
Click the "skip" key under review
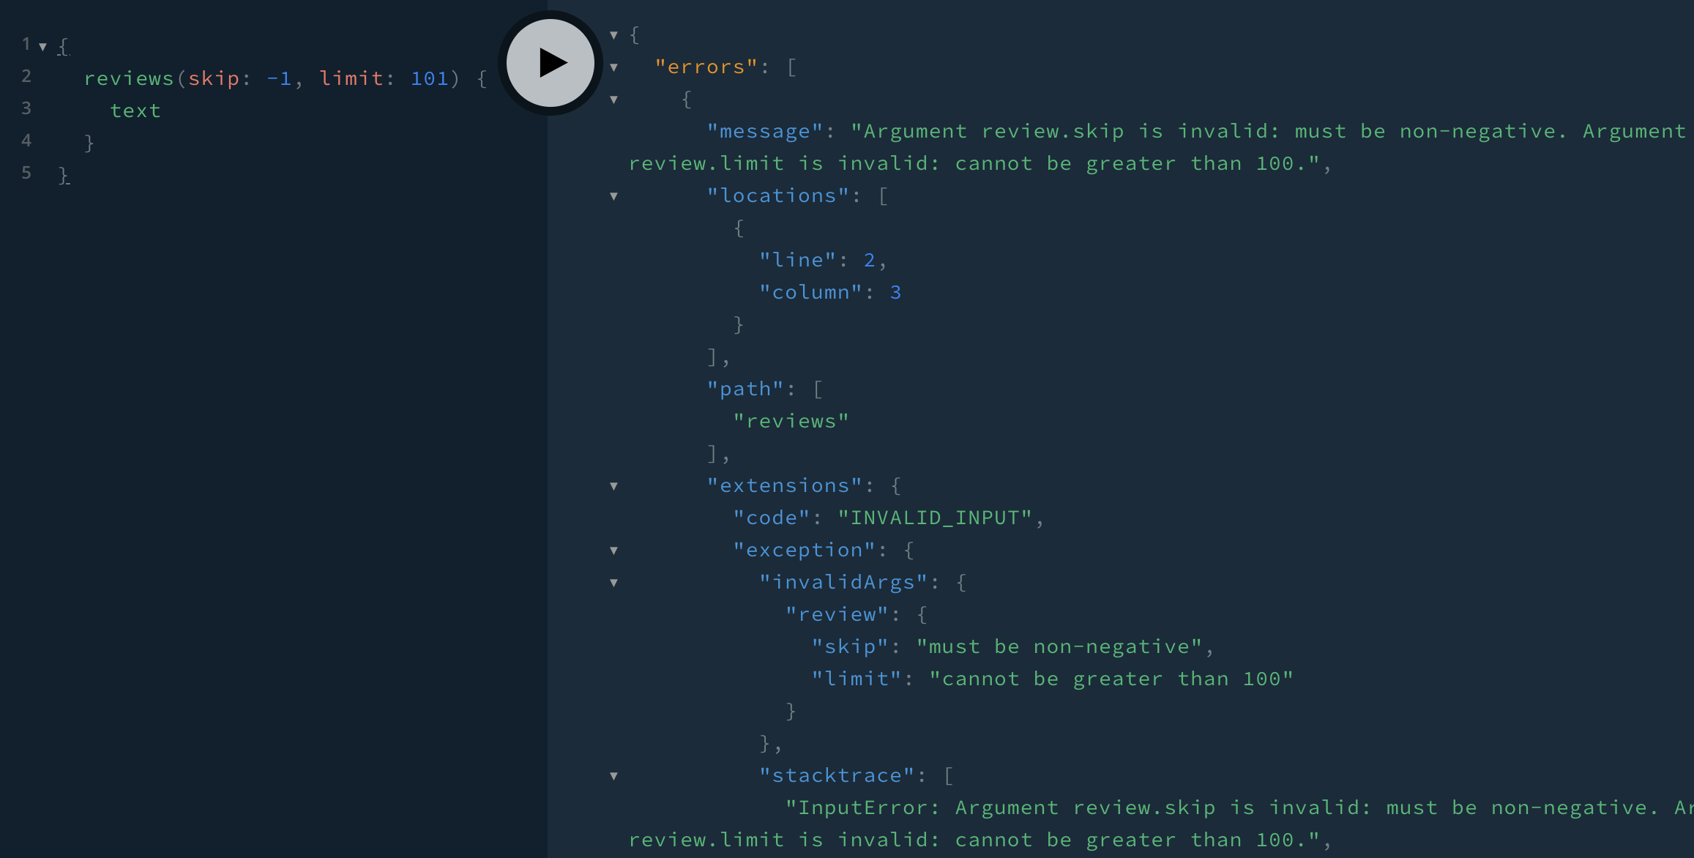coord(850,647)
